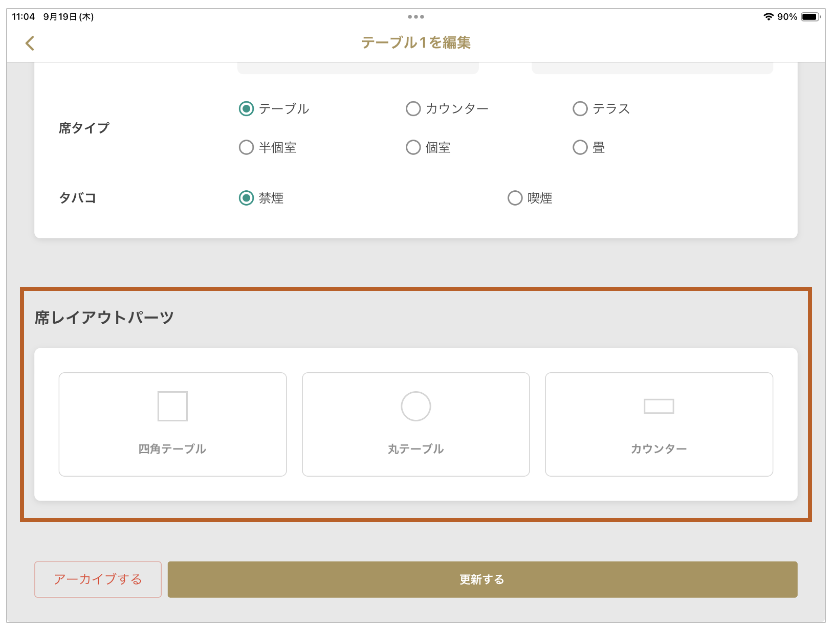Select 禁煙 non-smoking option
Screen dimensions: 833x629
coord(247,198)
